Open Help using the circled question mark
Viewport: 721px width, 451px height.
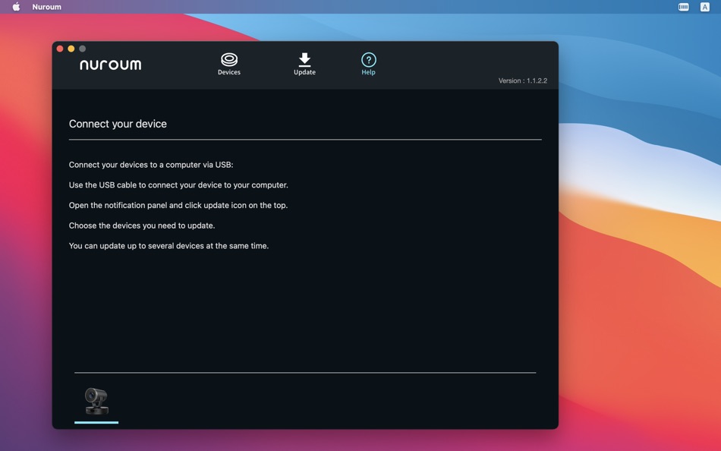tap(368, 58)
